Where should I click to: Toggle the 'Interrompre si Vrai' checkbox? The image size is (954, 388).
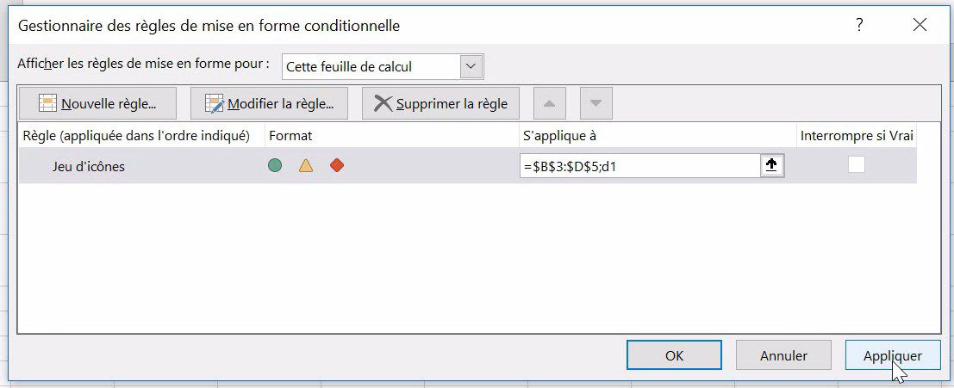coord(856,166)
